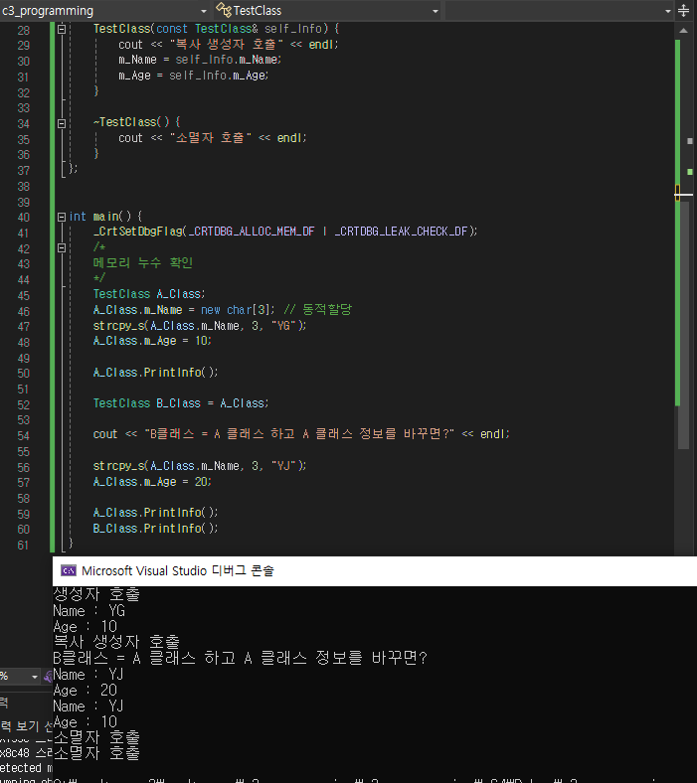The width and height of the screenshot is (697, 783).
Task: Click '소멸자 호출' string on line 35
Action: click(x=211, y=138)
